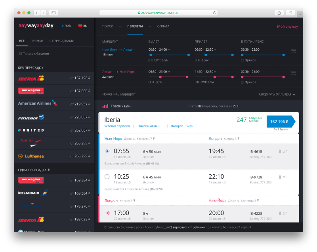
Task: Select the Finnair logo row
Action: [x=54, y=117]
